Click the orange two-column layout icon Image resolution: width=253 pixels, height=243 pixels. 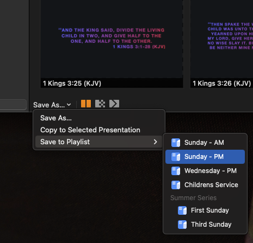[x=86, y=104]
